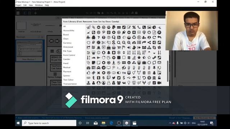Launch Microsoft Edge from the taskbar

[x=111, y=123]
